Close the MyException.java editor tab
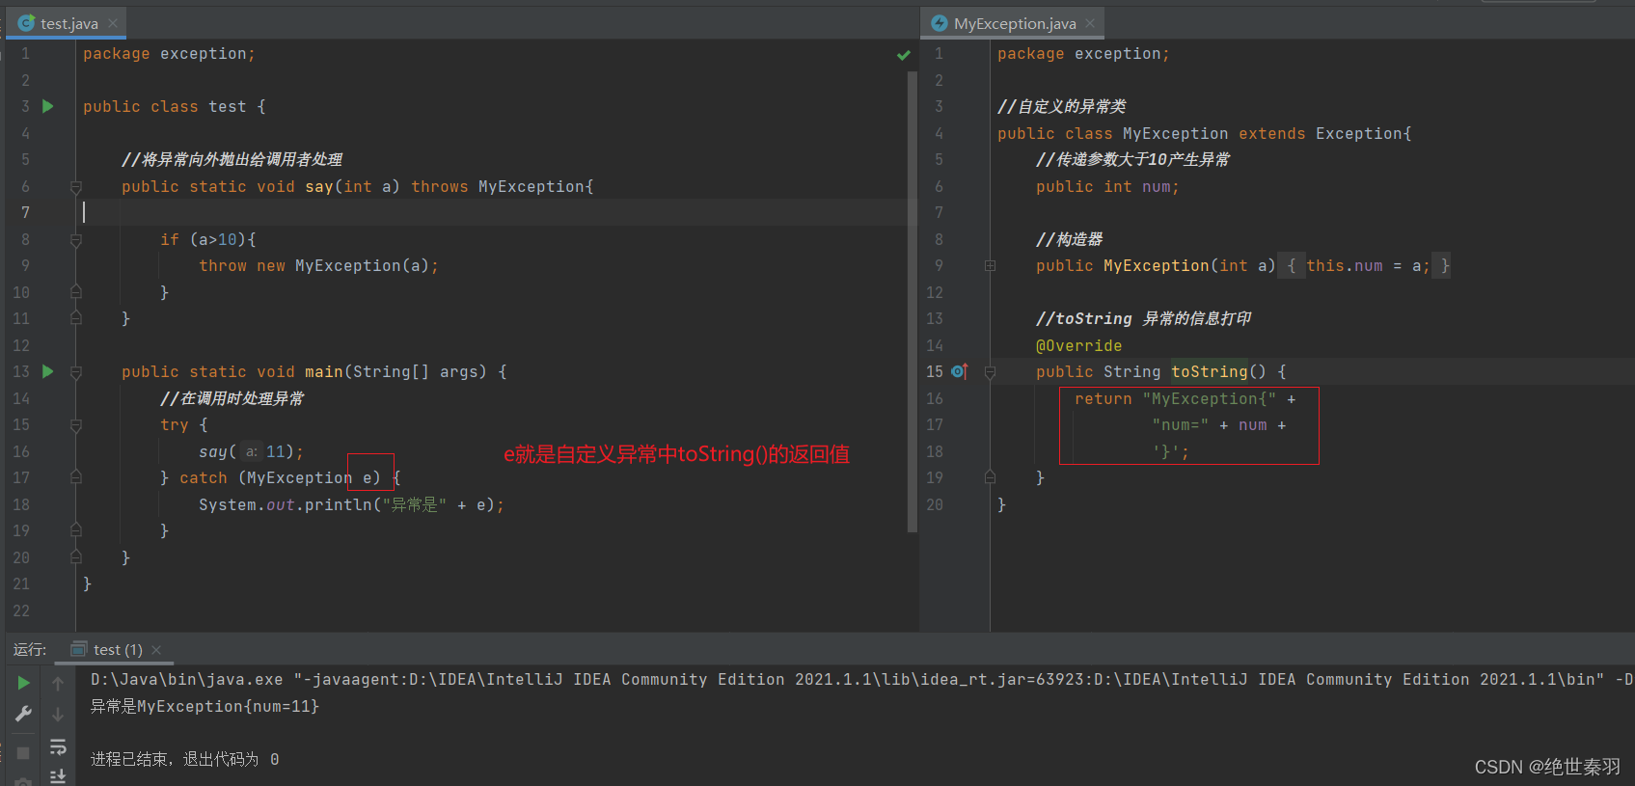The width and height of the screenshot is (1635, 786). (1090, 23)
